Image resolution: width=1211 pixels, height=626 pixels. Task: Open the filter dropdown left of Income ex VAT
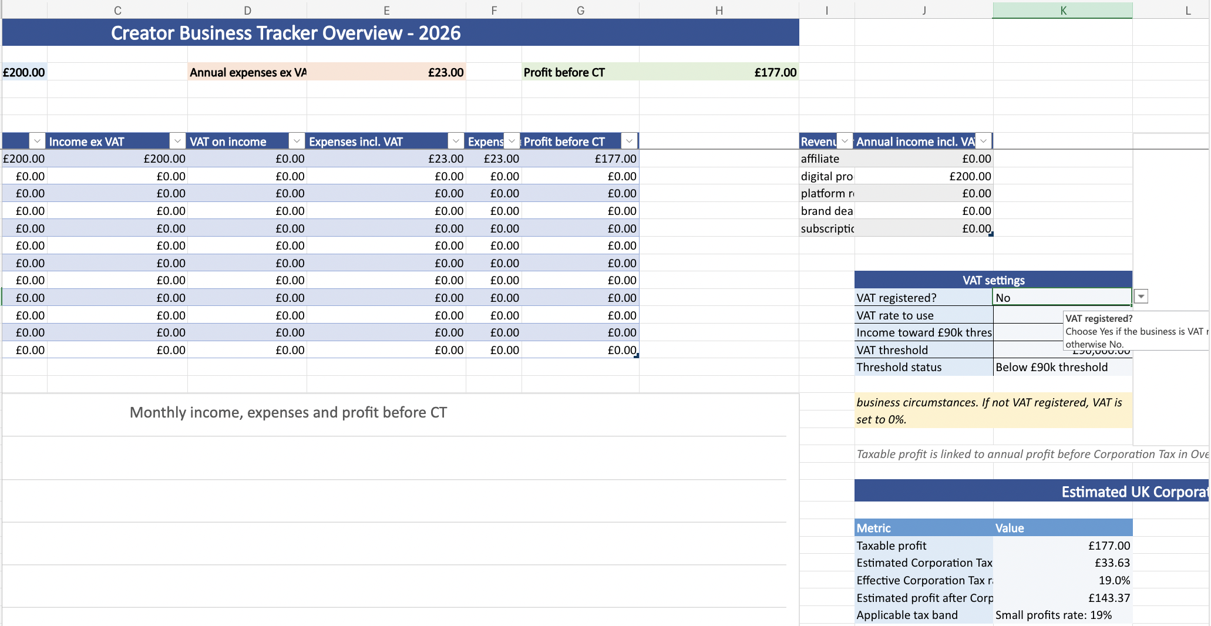click(x=37, y=141)
